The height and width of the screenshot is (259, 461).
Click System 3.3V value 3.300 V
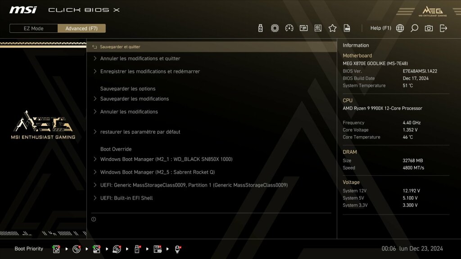(x=410, y=205)
